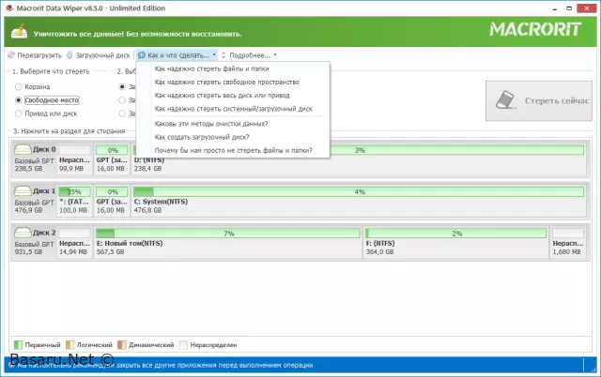Expand the Подробнее dropdown arrow

point(275,55)
